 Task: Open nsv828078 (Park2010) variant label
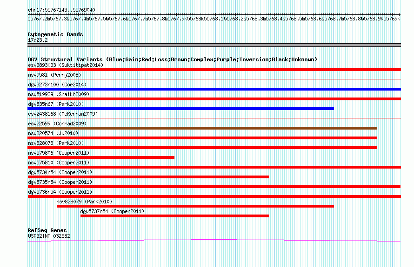[56, 143]
